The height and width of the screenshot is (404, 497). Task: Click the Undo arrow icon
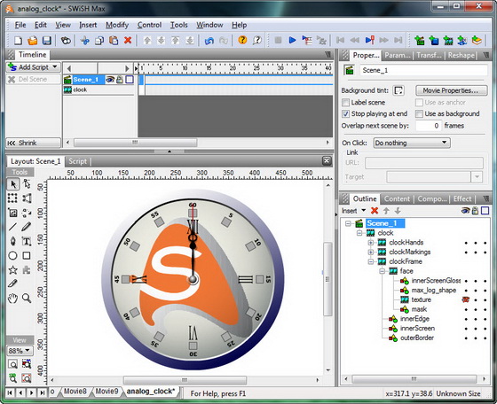coord(209,41)
